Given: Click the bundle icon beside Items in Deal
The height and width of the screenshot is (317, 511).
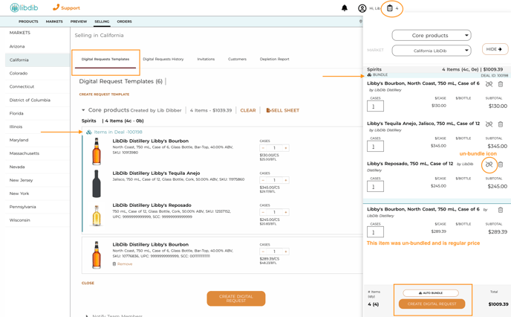Looking at the screenshot, I should 89,132.
